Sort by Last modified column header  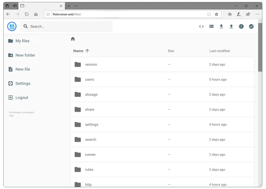pos(220,51)
